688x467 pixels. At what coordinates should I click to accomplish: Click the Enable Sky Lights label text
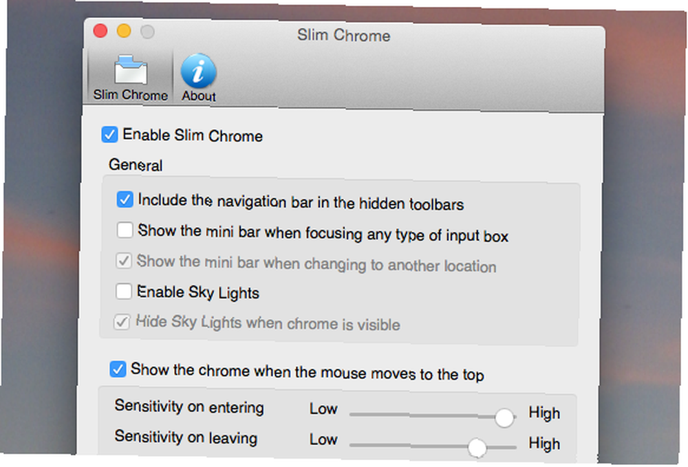coord(198,292)
